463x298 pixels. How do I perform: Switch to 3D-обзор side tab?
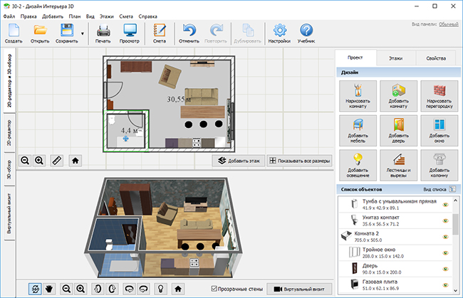(x=9, y=169)
